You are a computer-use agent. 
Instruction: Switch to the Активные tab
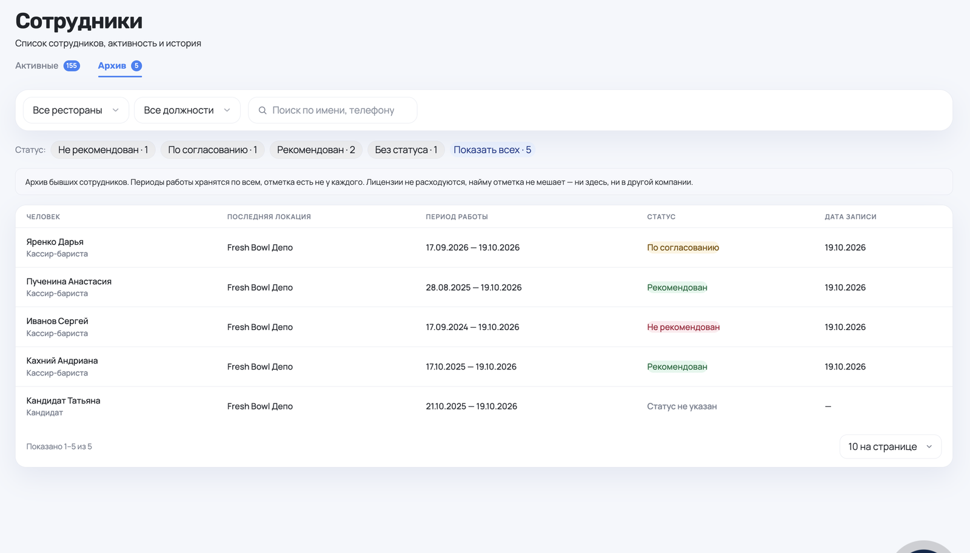point(47,65)
